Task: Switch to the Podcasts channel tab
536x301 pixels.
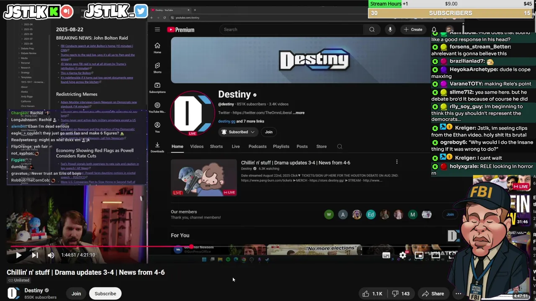Action: 258,146
